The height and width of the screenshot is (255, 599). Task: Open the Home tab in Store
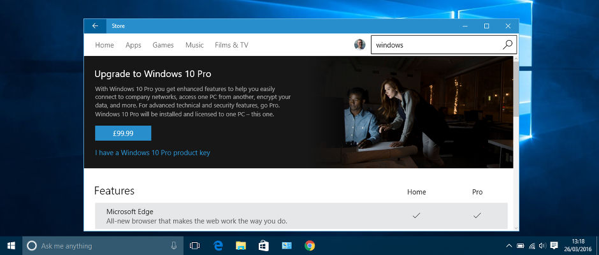[x=105, y=45]
